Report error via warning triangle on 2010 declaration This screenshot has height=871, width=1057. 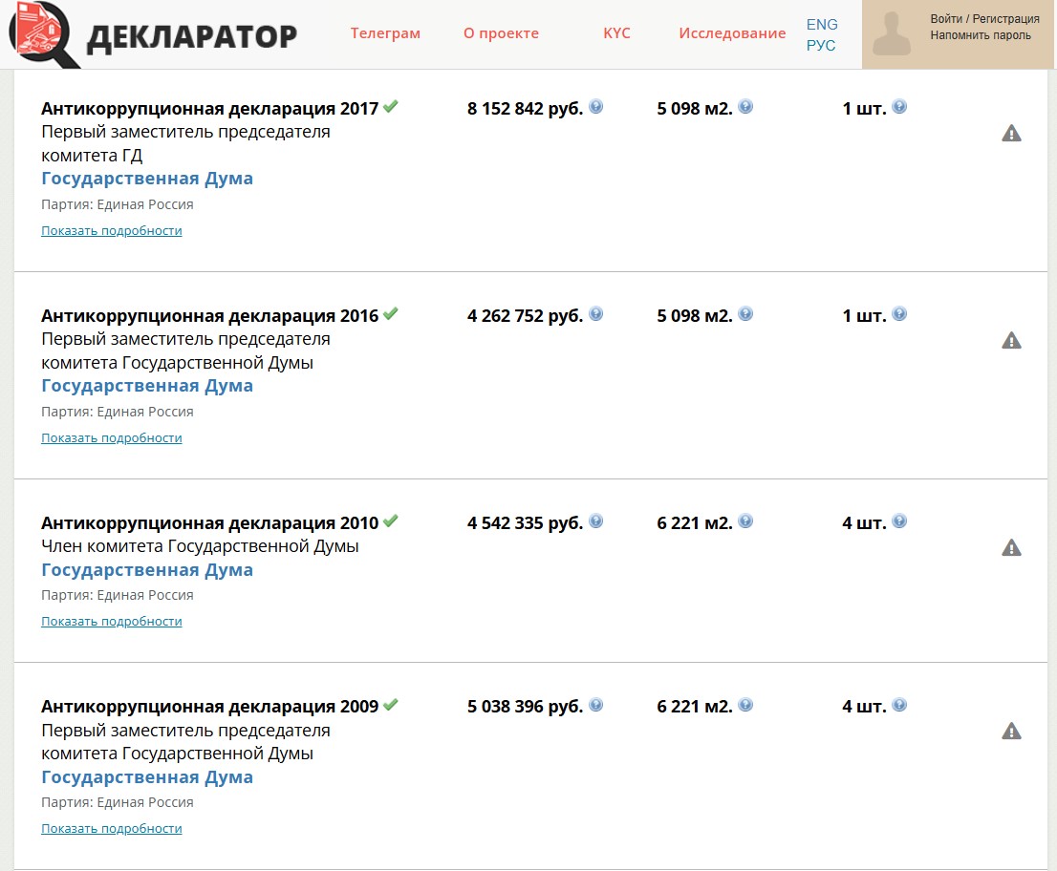[1011, 548]
